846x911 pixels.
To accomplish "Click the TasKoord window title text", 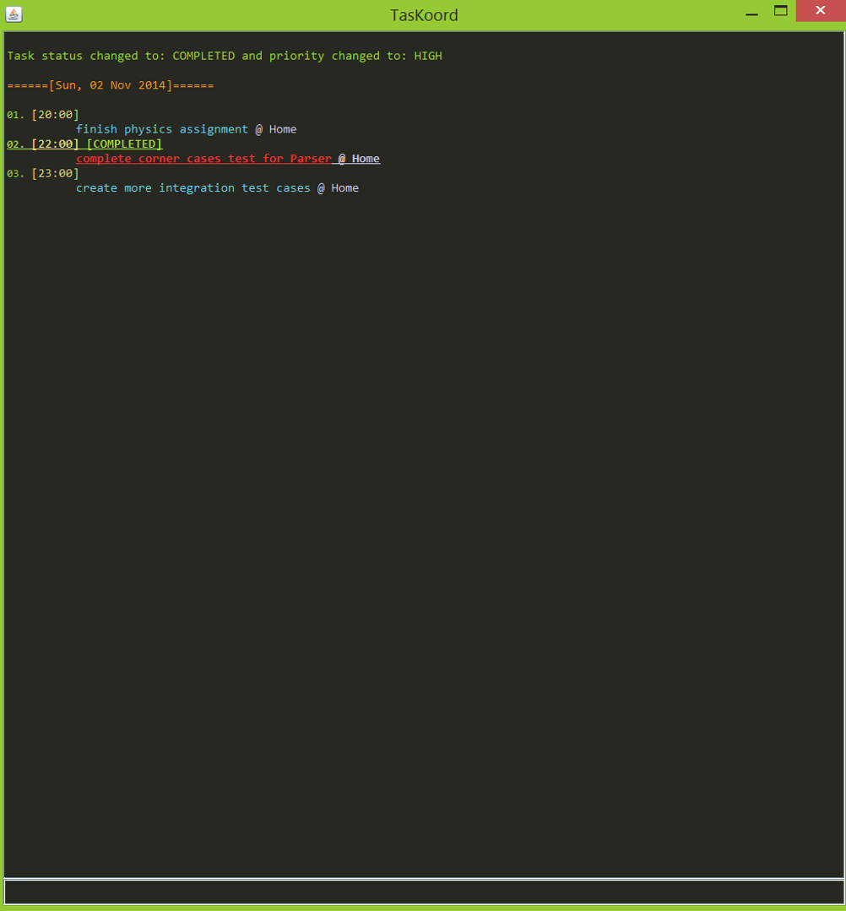I will (x=424, y=14).
